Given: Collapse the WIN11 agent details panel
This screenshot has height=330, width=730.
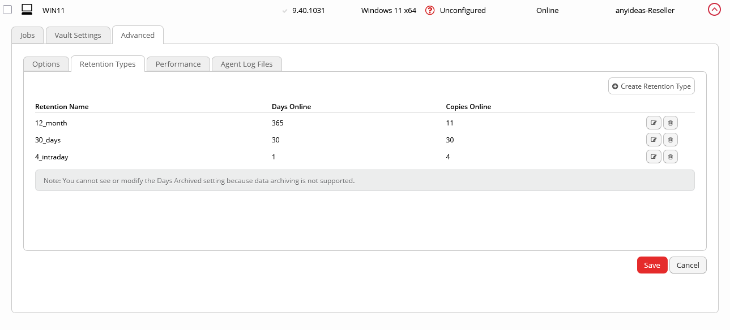Looking at the screenshot, I should 714,10.
